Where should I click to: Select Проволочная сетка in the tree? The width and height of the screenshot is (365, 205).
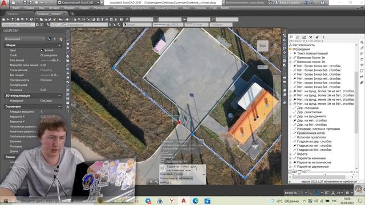[311, 133]
